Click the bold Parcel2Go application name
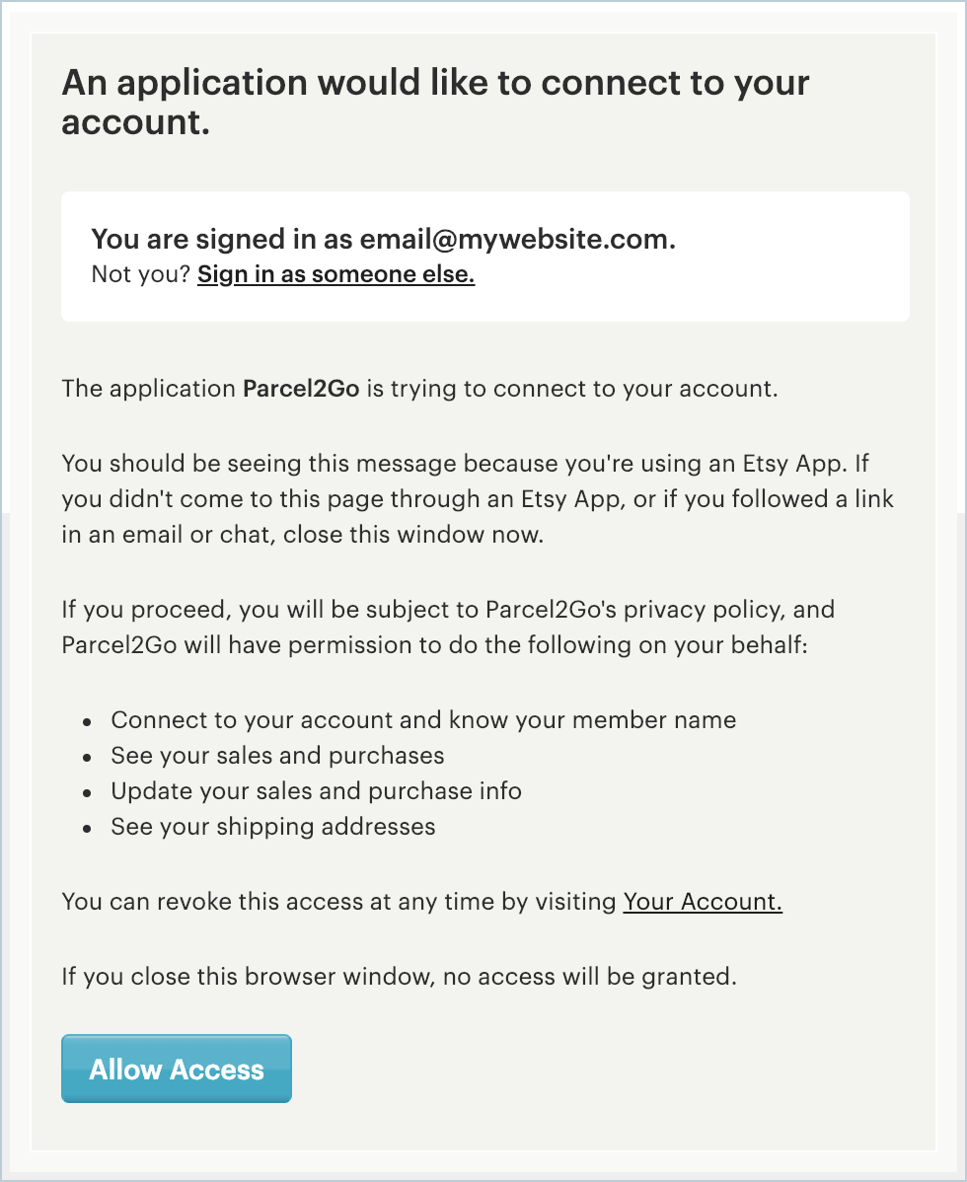This screenshot has width=967, height=1182. coord(304,388)
